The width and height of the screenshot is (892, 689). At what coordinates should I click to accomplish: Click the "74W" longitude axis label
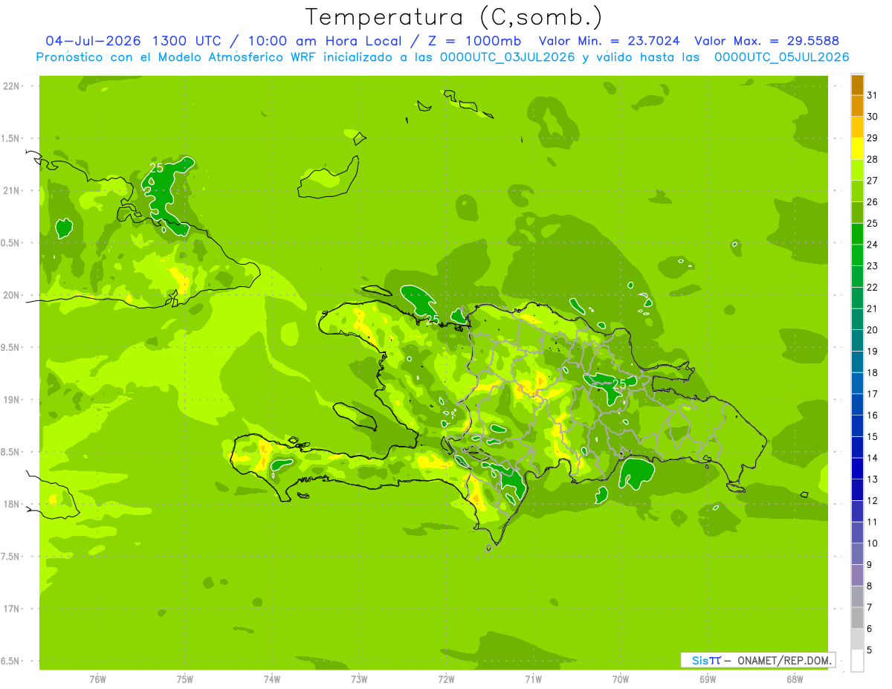(x=272, y=679)
